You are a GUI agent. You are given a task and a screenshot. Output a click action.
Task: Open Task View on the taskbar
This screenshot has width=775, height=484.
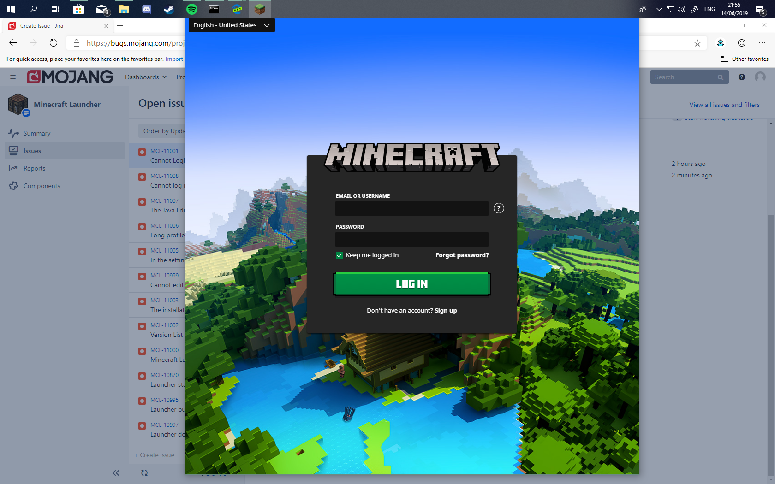click(55, 9)
